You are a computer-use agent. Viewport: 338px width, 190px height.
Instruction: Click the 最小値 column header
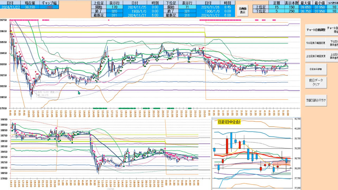(x=319, y=3)
